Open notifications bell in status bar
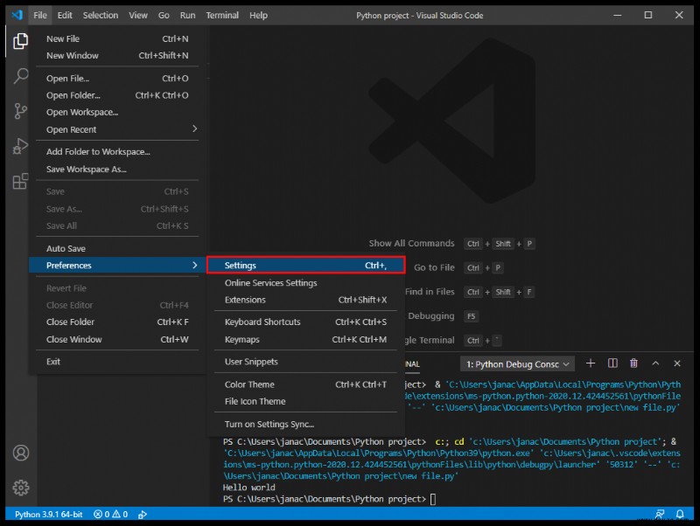 coord(680,514)
